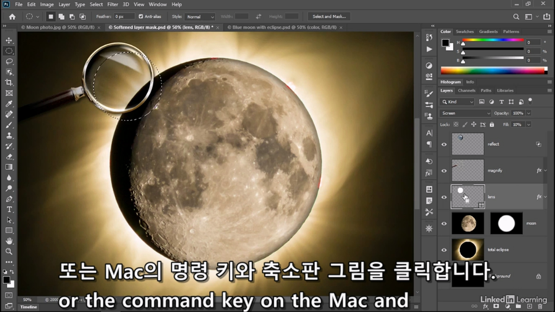The height and width of the screenshot is (312, 555).
Task: Open the layer filter Kind dropdown
Action: (x=457, y=102)
